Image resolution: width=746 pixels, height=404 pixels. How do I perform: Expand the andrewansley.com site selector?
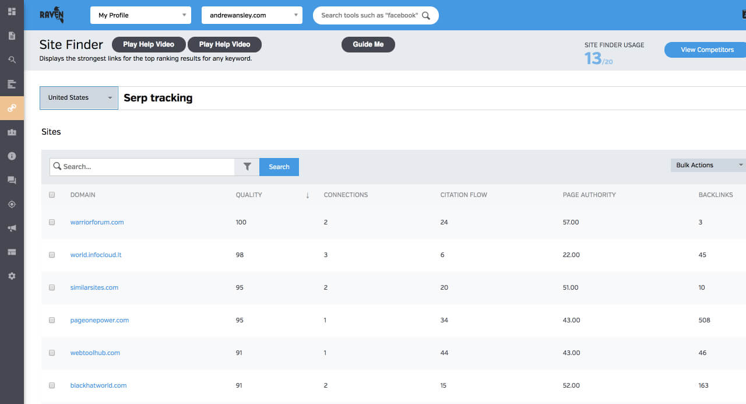[x=252, y=15]
